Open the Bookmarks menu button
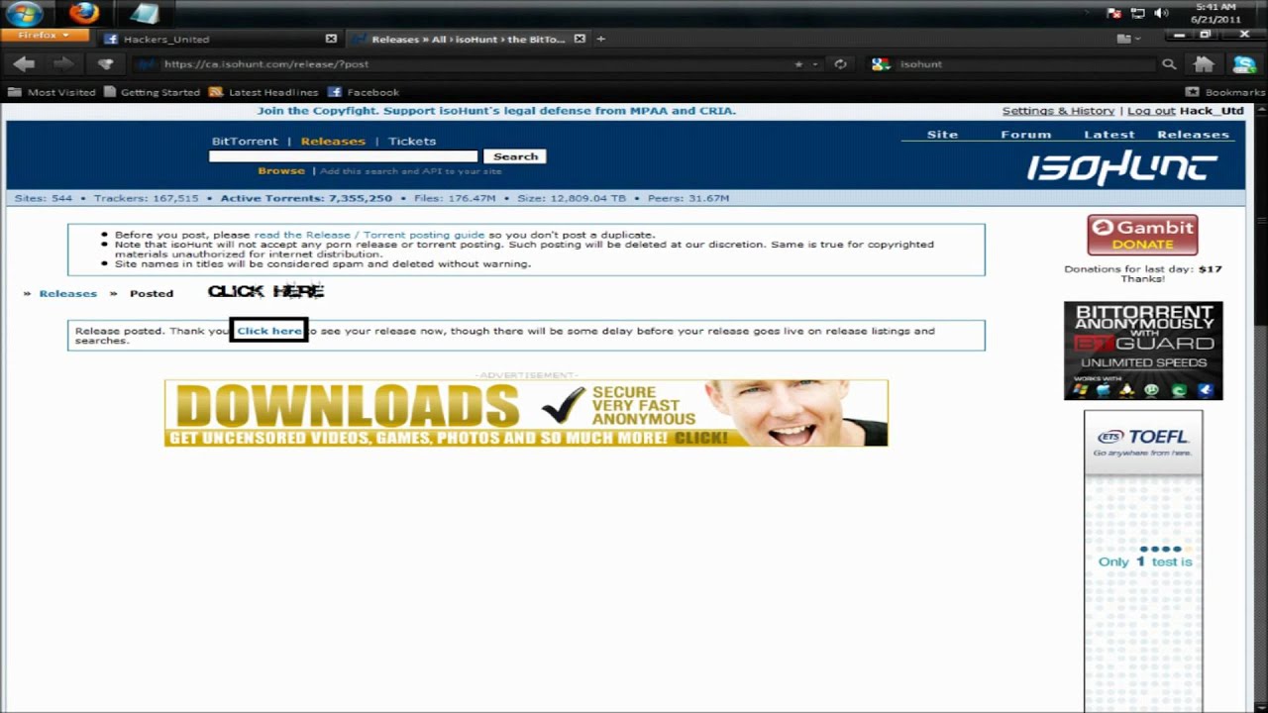The height and width of the screenshot is (713, 1268). coord(1225,92)
